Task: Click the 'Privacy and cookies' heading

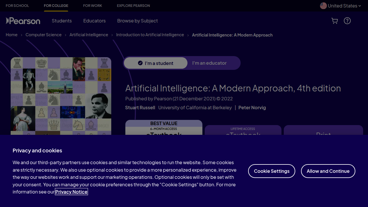Action: click(x=37, y=150)
